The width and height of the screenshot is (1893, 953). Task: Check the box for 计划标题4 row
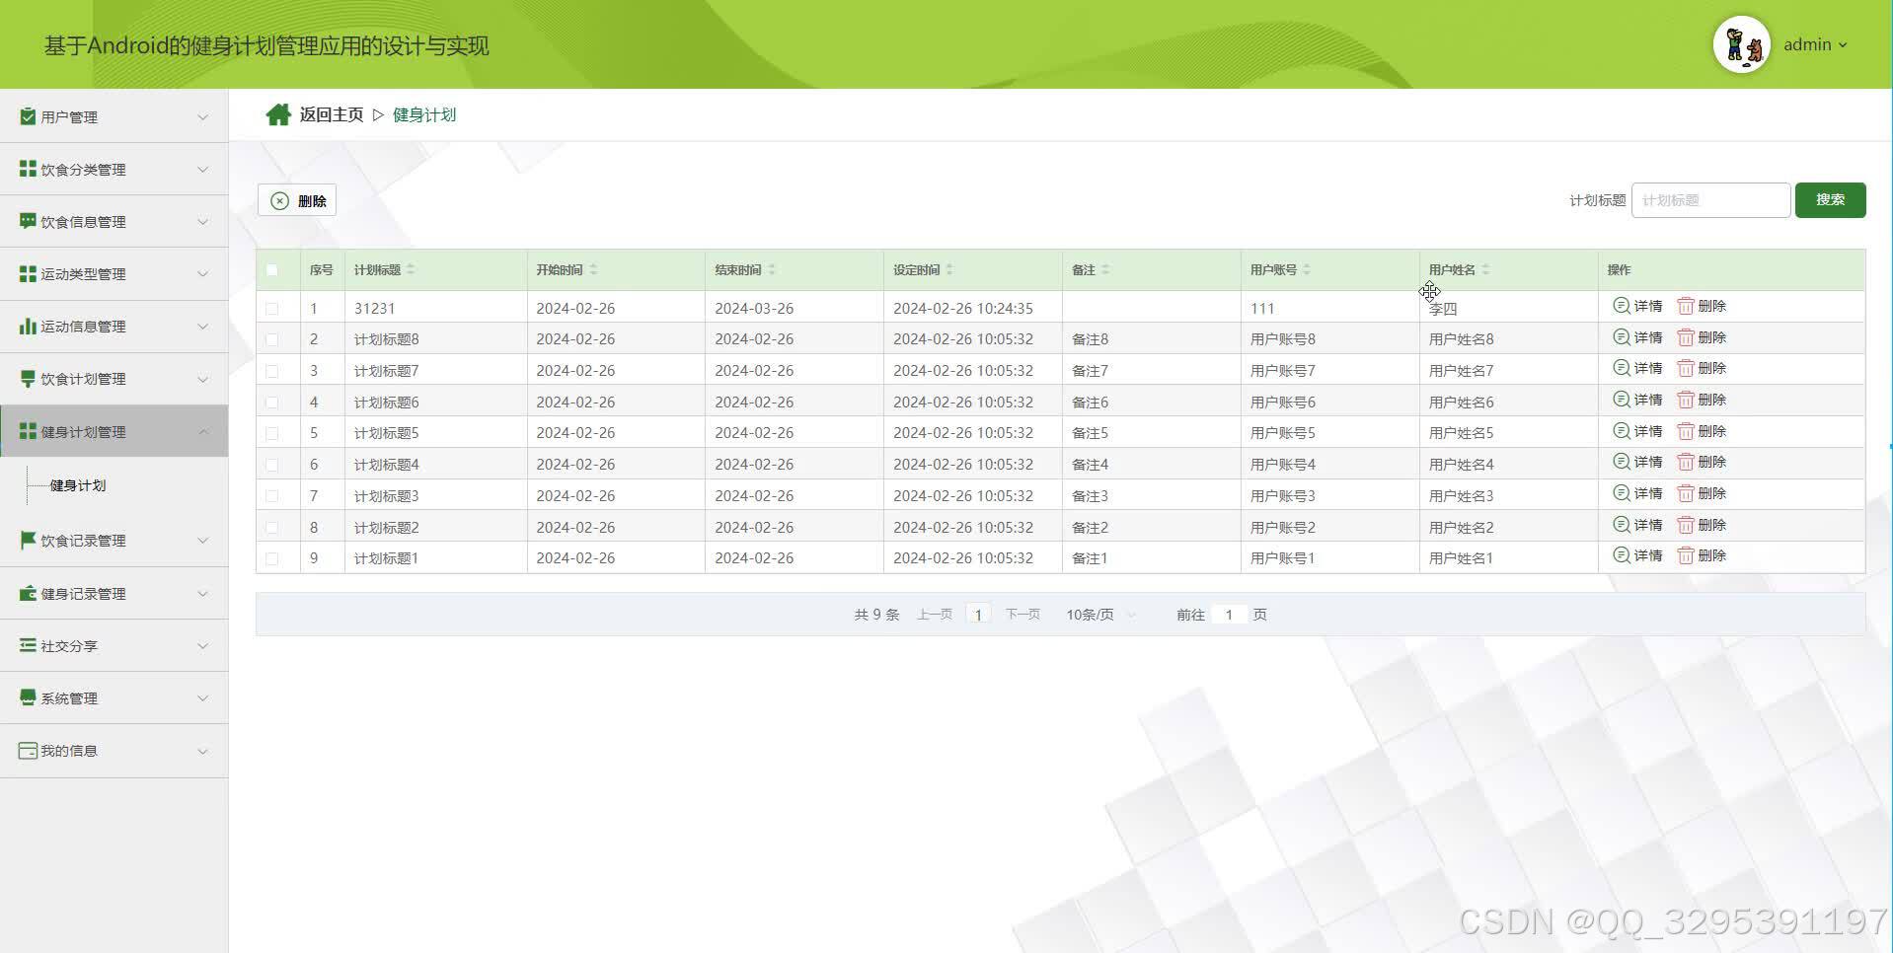(272, 465)
